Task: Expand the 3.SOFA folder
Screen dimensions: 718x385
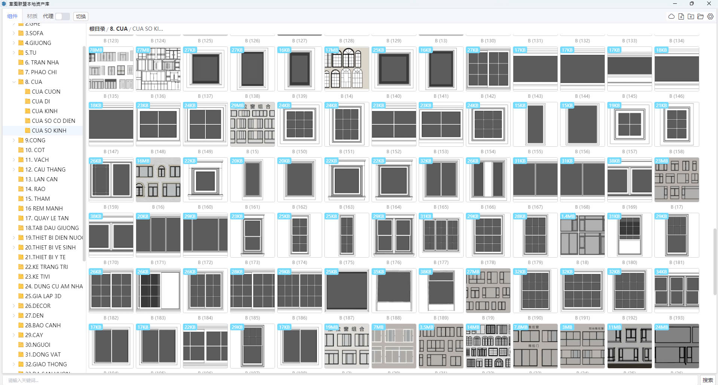Action: click(x=14, y=33)
